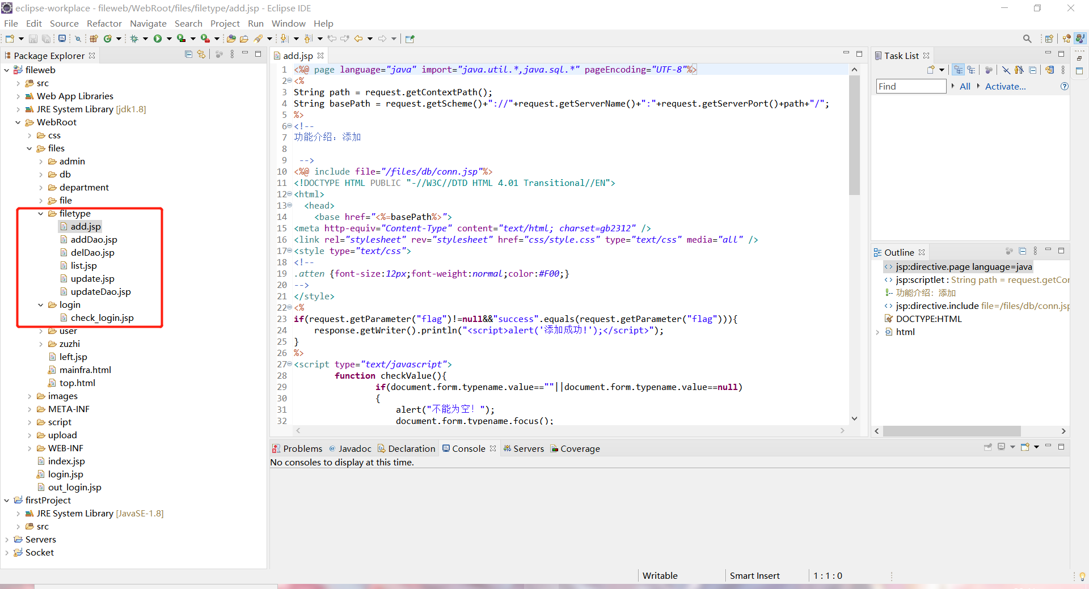The height and width of the screenshot is (589, 1089).
Task: Click Open Console icon in Console view
Action: point(1025,447)
